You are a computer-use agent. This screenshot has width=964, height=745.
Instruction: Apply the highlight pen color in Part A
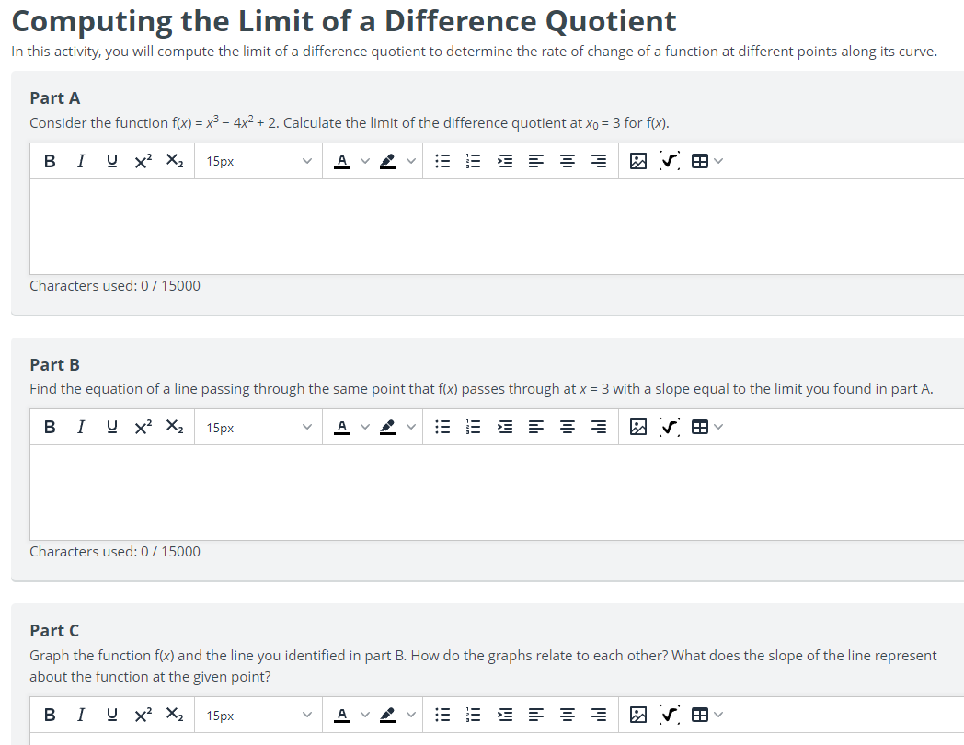[x=388, y=160]
